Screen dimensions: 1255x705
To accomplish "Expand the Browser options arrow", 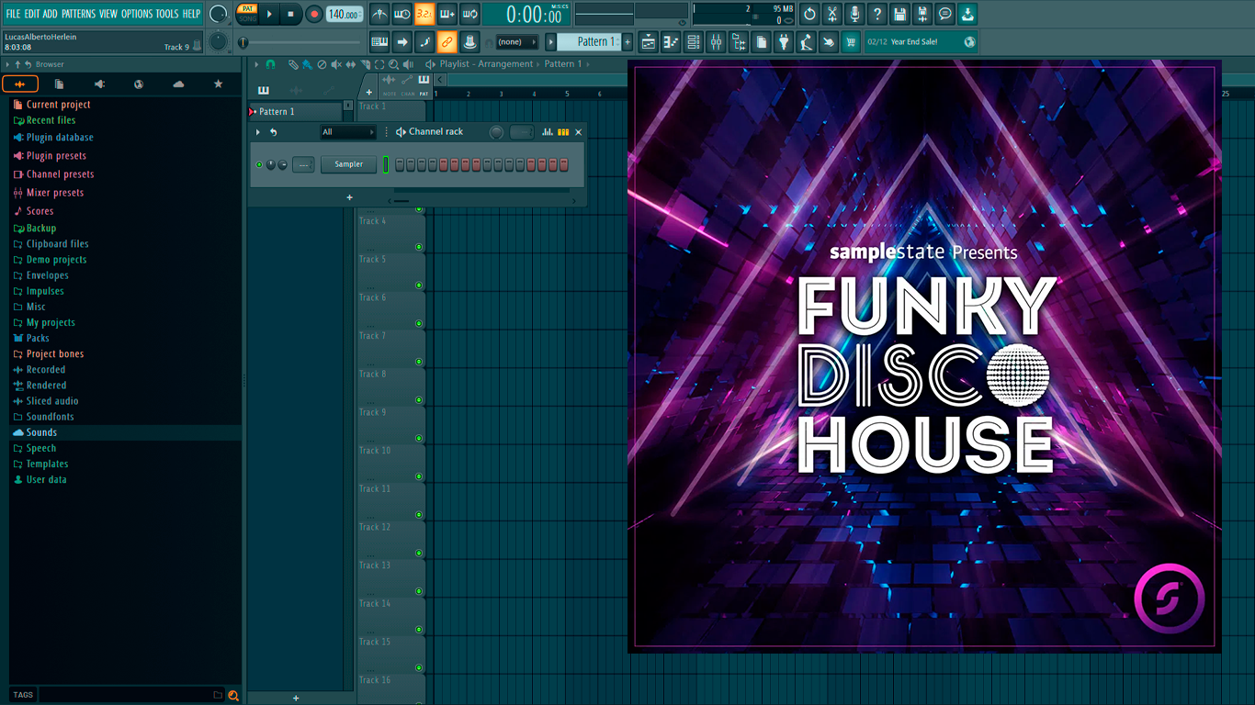I will [x=7, y=64].
